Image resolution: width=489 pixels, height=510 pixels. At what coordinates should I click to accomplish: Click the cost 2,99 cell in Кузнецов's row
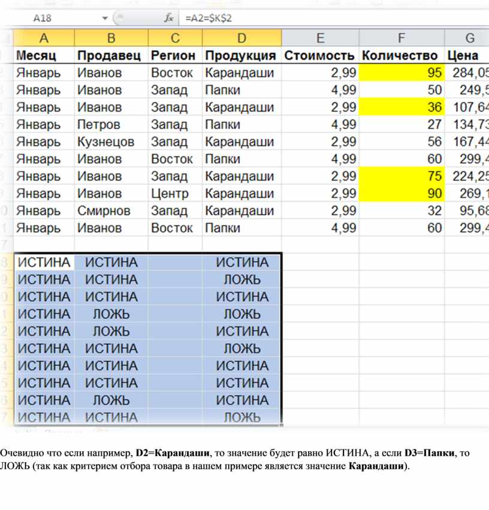pos(320,141)
